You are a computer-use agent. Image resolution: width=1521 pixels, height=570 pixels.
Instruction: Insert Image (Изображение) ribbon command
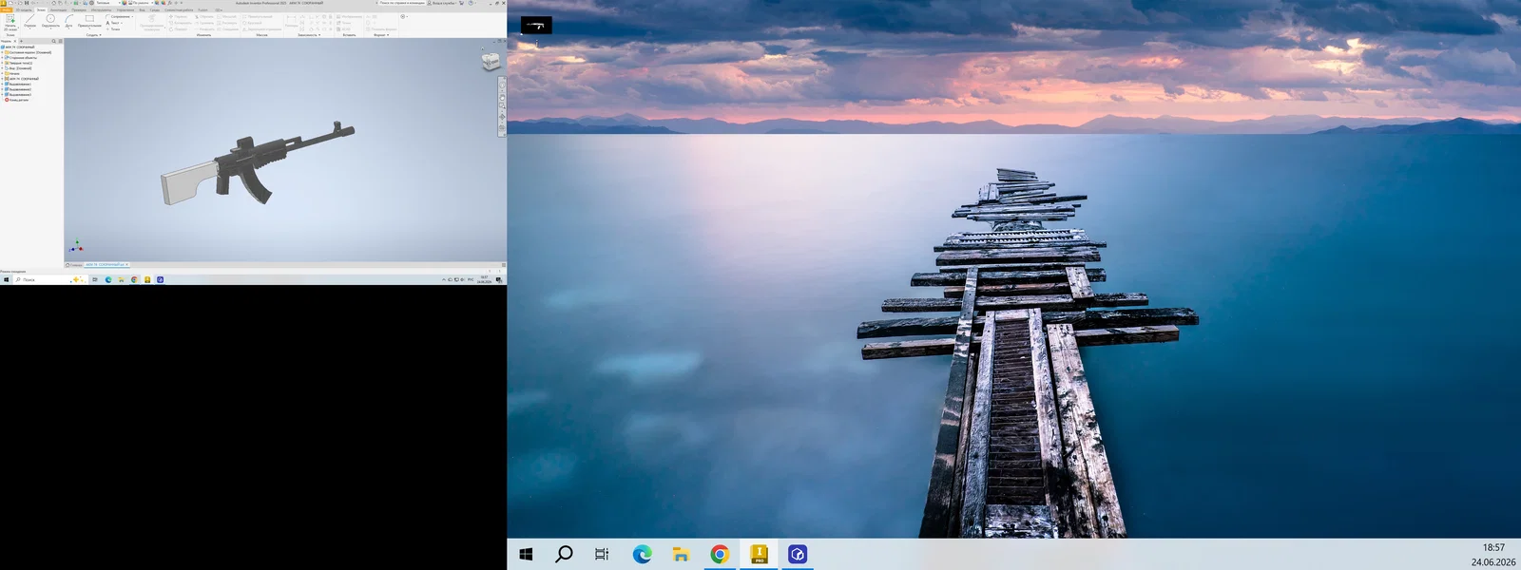[349, 16]
